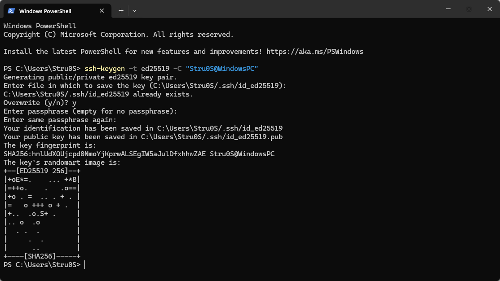Select the Windows PowerShell tab
Viewport: 500px width, 281px height.
(49, 10)
